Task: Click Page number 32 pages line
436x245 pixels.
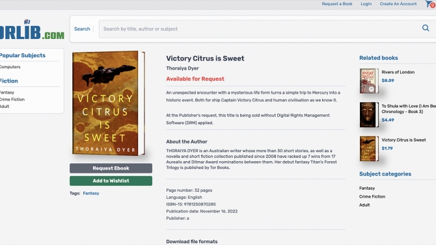Action: [x=189, y=190]
